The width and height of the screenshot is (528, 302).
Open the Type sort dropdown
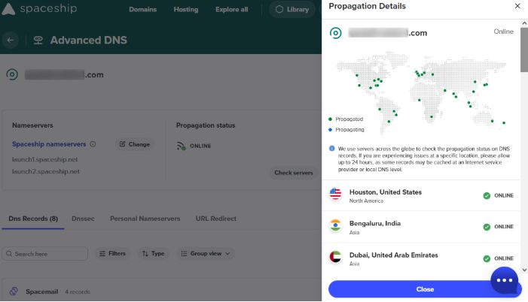pyautogui.click(x=153, y=254)
